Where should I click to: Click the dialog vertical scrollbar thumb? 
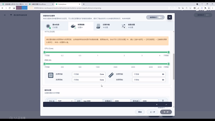coord(174,66)
